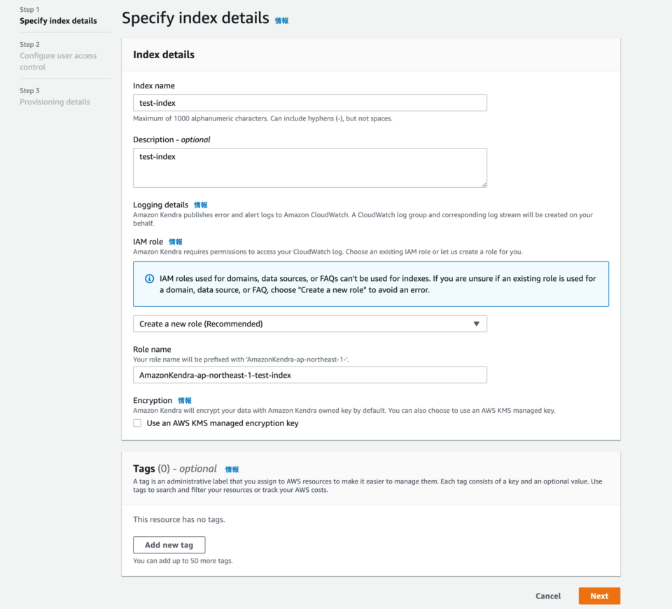This screenshot has width=672, height=609.
Task: Click Cancel to abandon index creation
Action: (x=547, y=596)
